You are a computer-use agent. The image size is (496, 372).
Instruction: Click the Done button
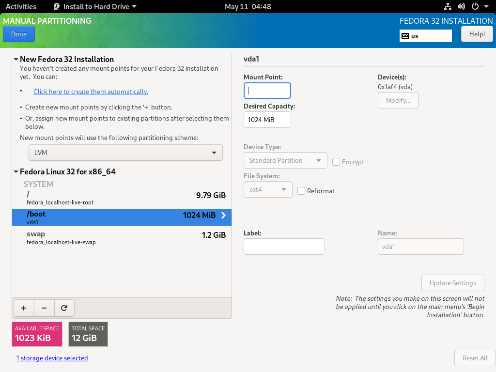click(x=19, y=34)
